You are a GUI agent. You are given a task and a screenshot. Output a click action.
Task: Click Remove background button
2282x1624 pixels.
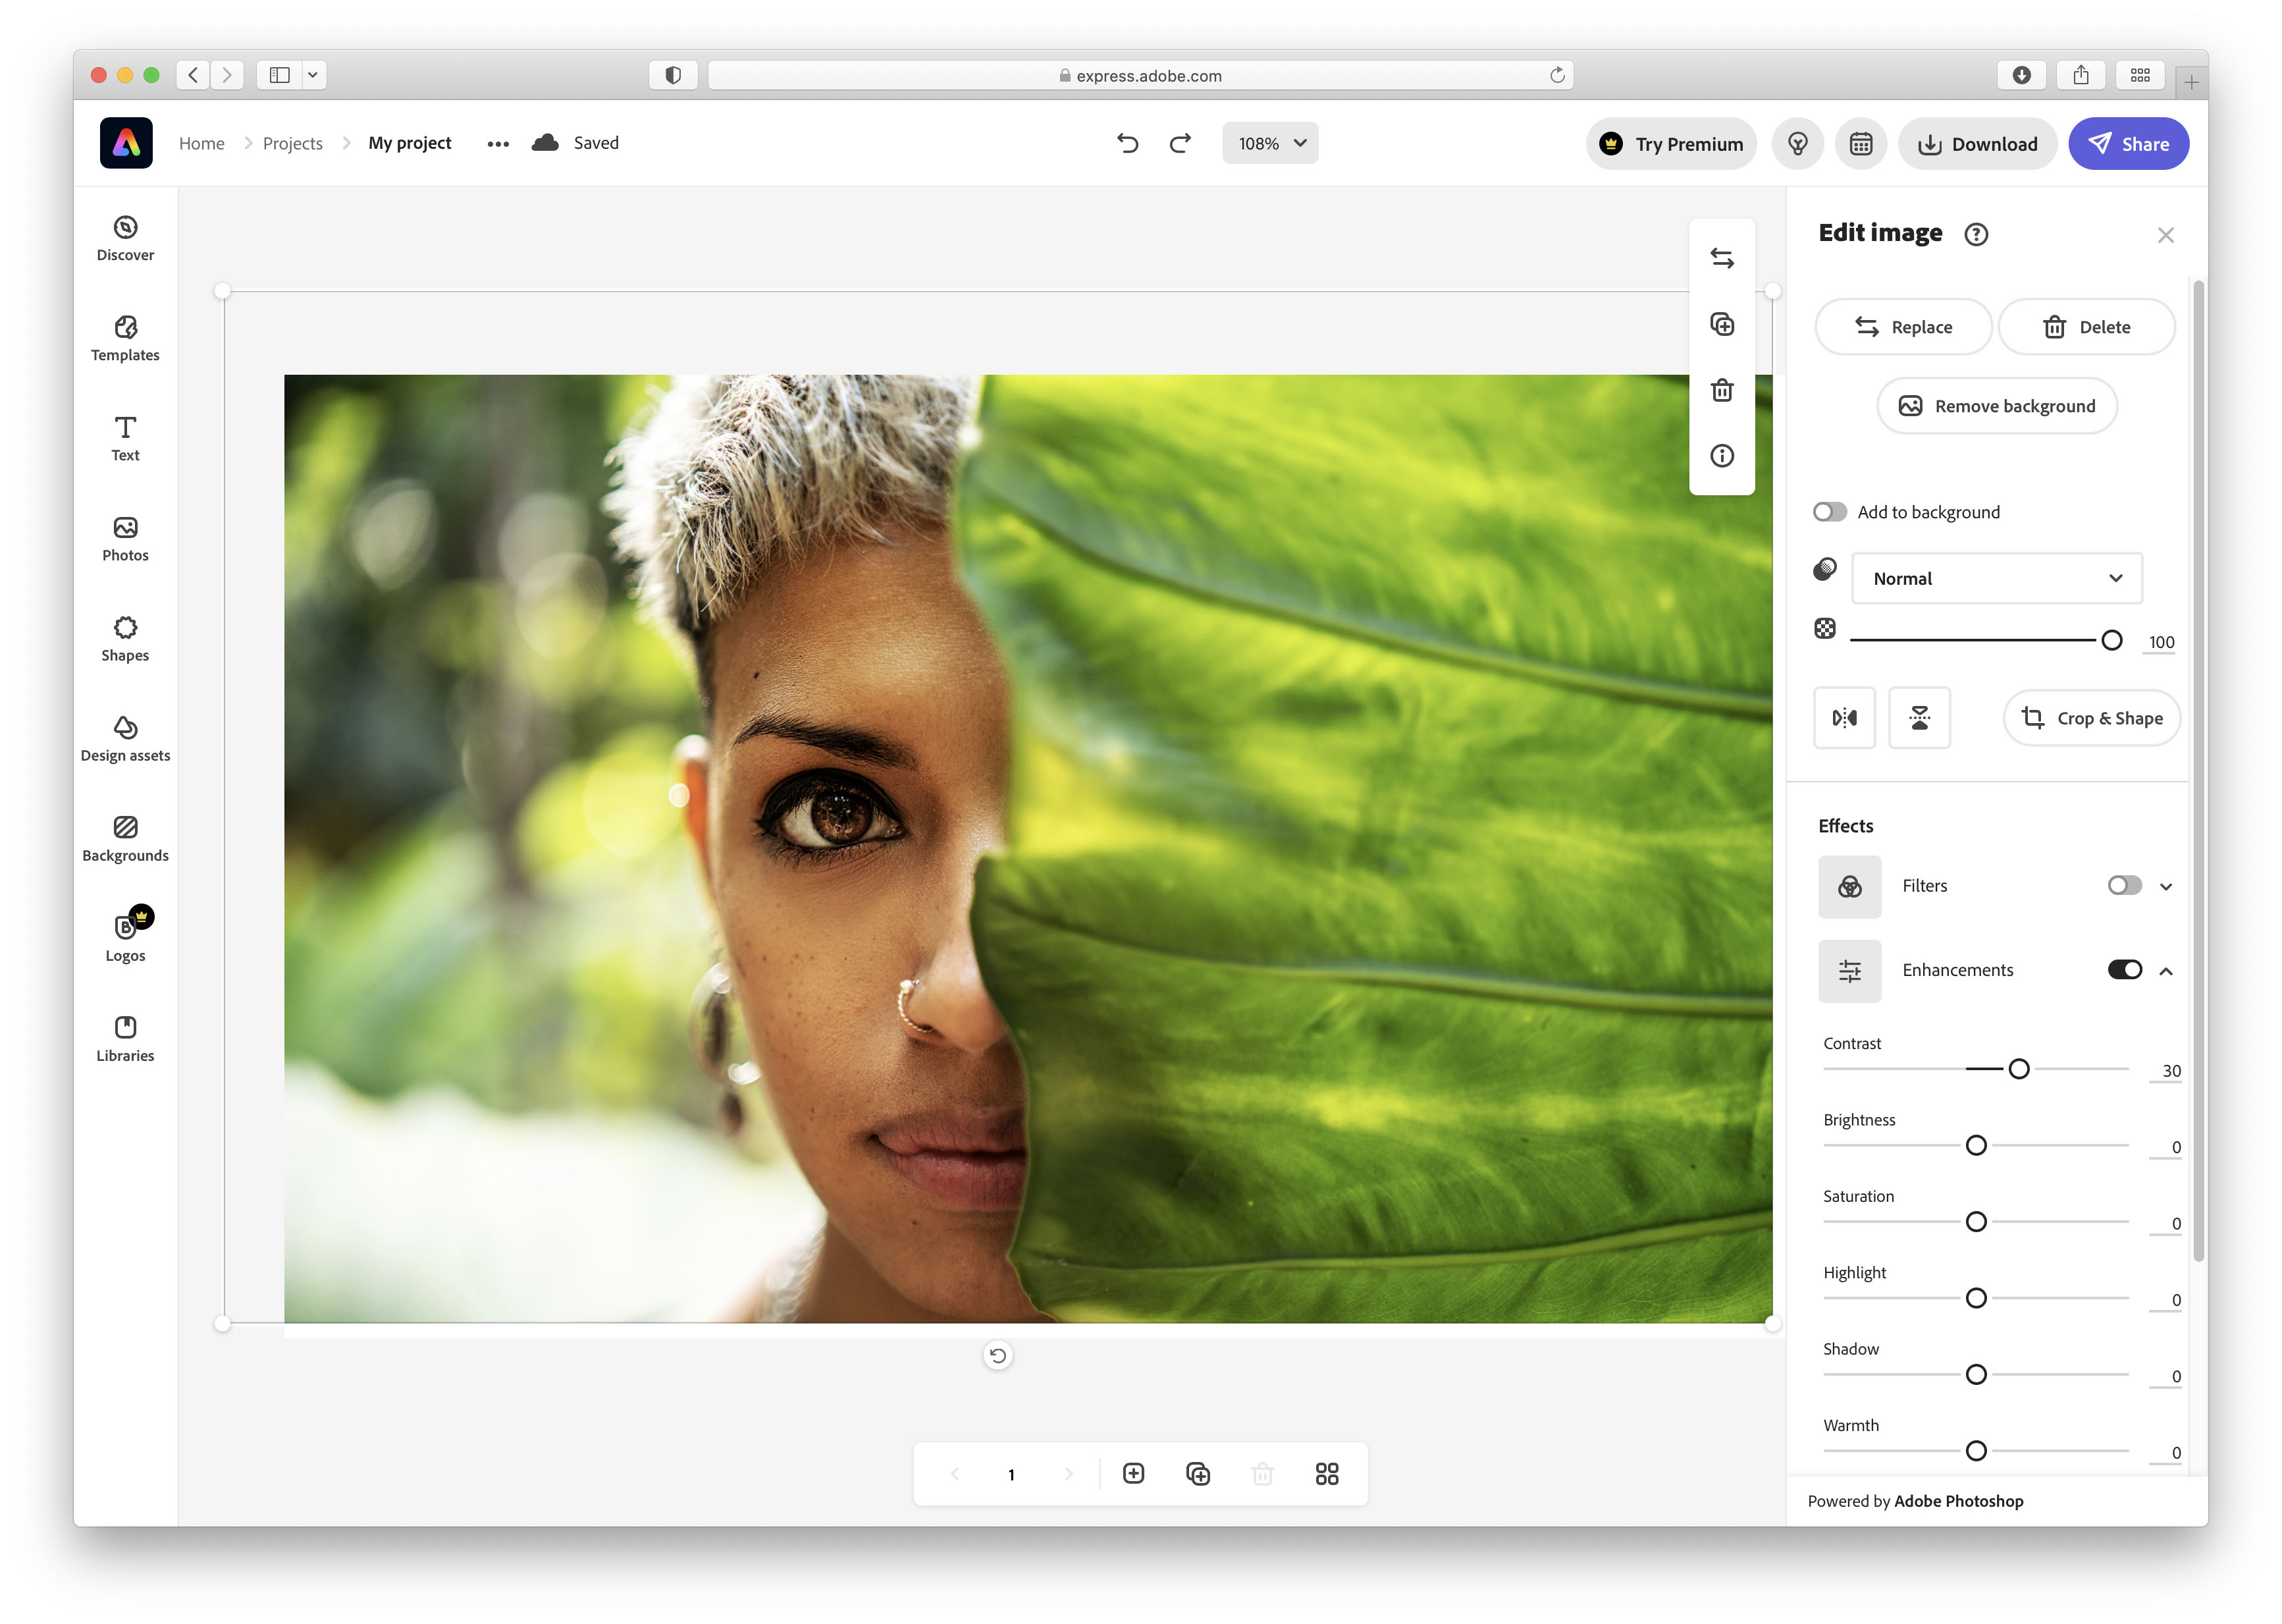[1996, 406]
